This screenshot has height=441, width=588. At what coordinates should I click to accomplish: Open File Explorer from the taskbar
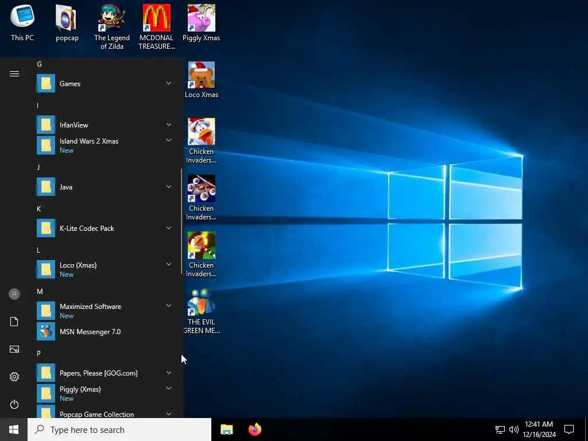tap(226, 430)
